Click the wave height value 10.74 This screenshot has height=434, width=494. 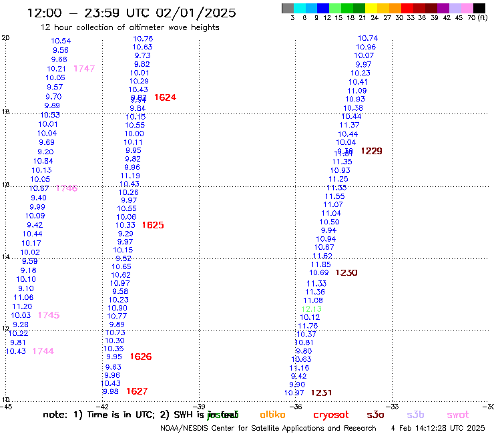(368, 38)
